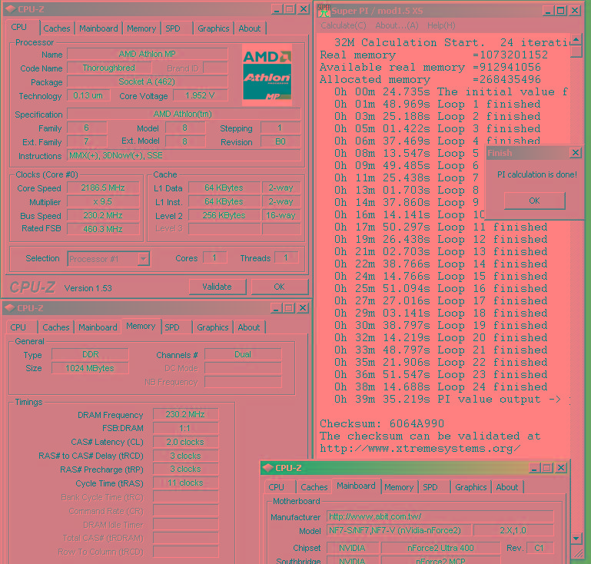Image resolution: width=591 pixels, height=564 pixels.
Task: Open Graphics tab in Memory CPU-Z window
Action: tap(213, 327)
